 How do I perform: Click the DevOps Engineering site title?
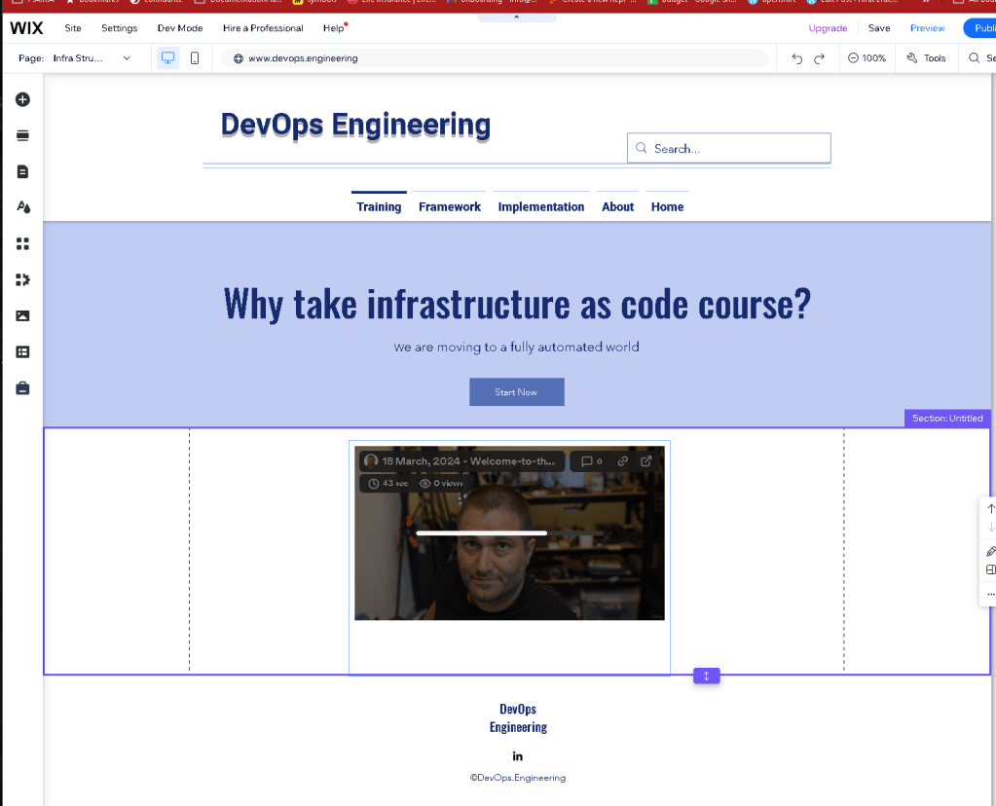(355, 126)
